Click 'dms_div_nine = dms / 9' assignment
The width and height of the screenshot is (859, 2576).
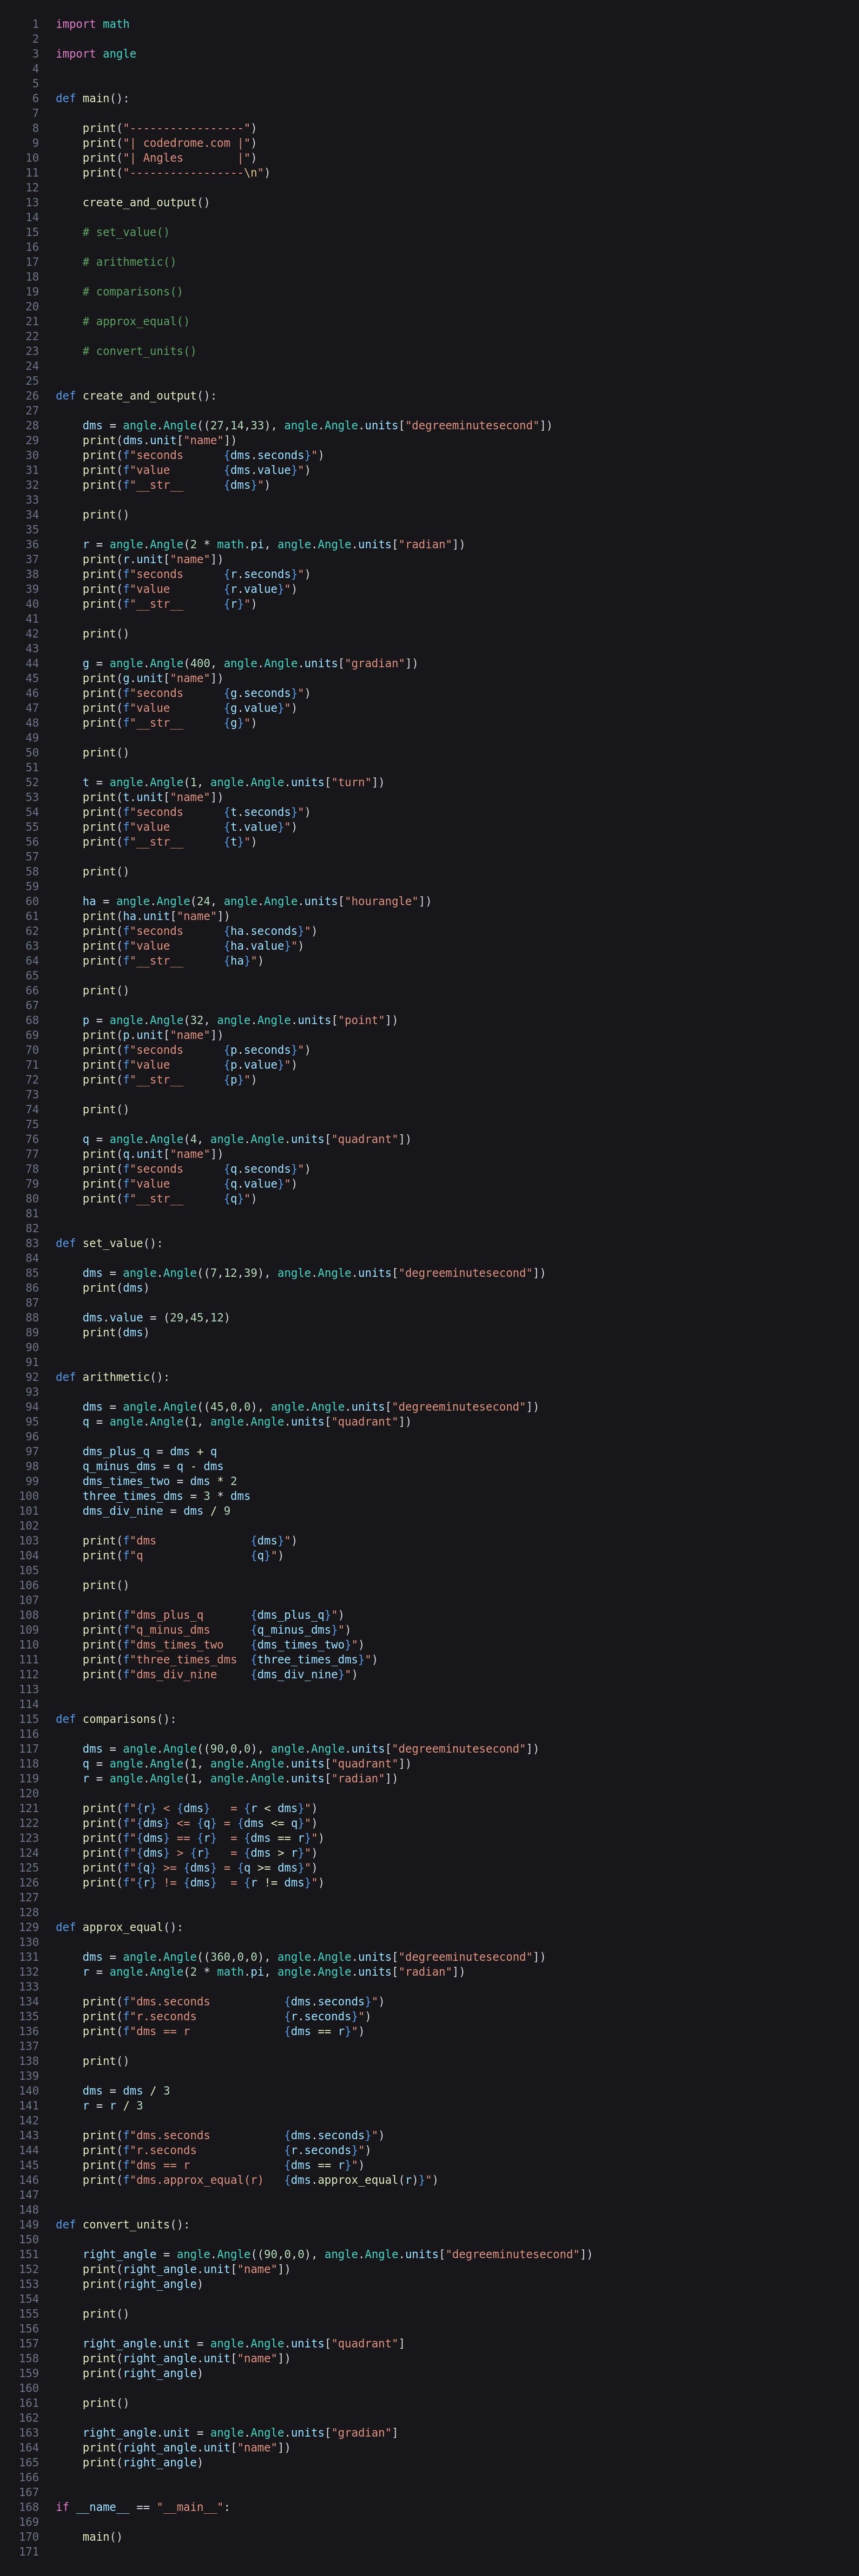pyautogui.click(x=156, y=1511)
